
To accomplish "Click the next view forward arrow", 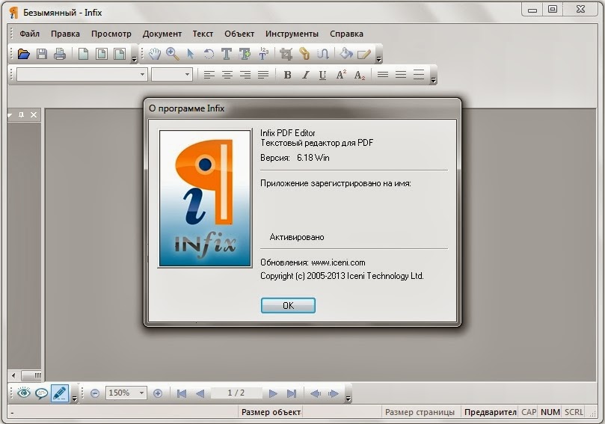I will pos(333,393).
